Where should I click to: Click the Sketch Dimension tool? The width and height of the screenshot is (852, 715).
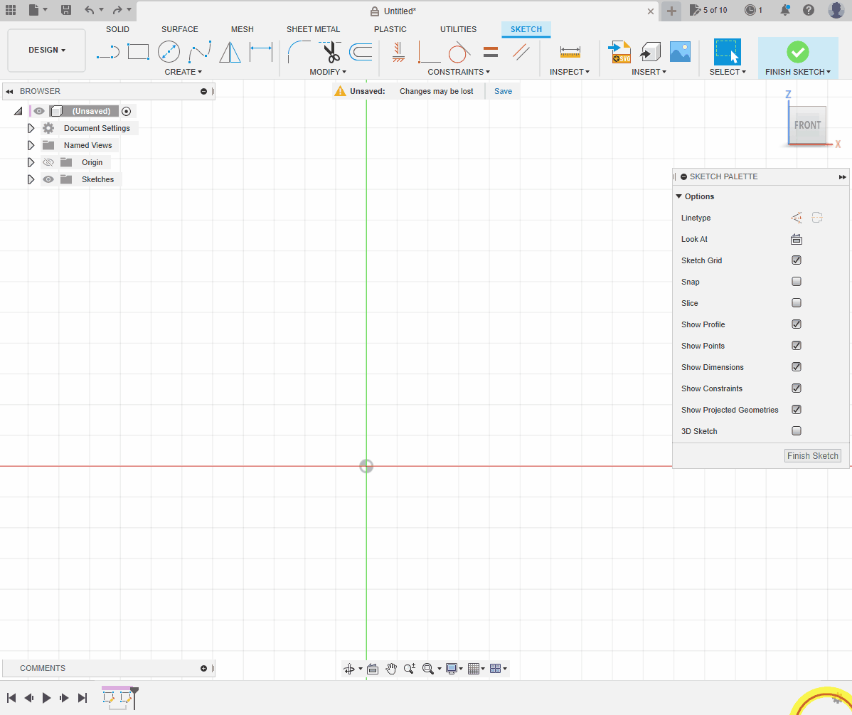[261, 52]
